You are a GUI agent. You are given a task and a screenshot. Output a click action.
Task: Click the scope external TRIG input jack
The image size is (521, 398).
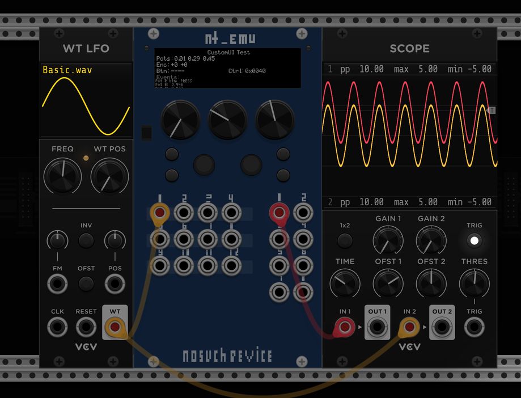point(474,327)
